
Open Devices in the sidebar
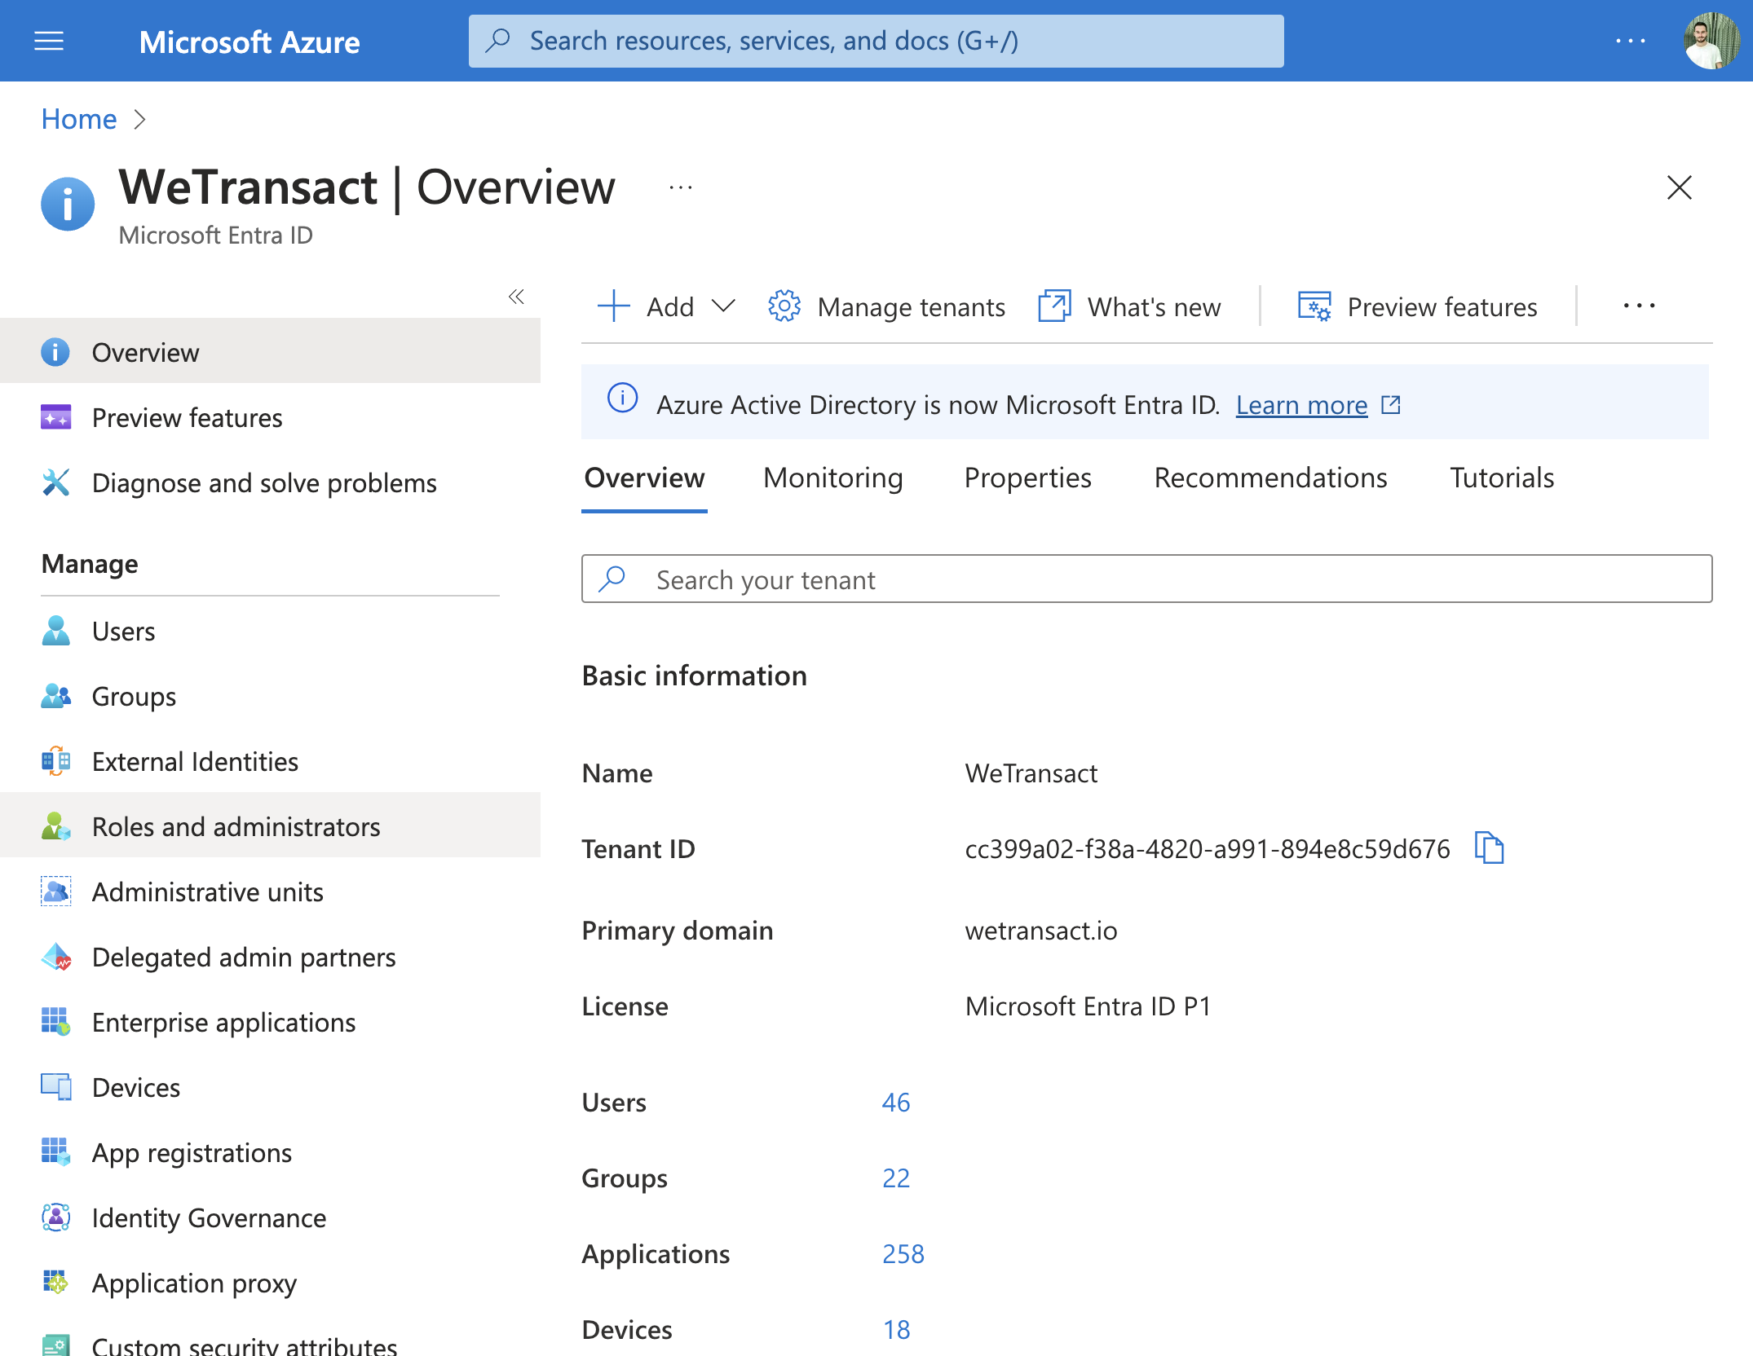270,1087
